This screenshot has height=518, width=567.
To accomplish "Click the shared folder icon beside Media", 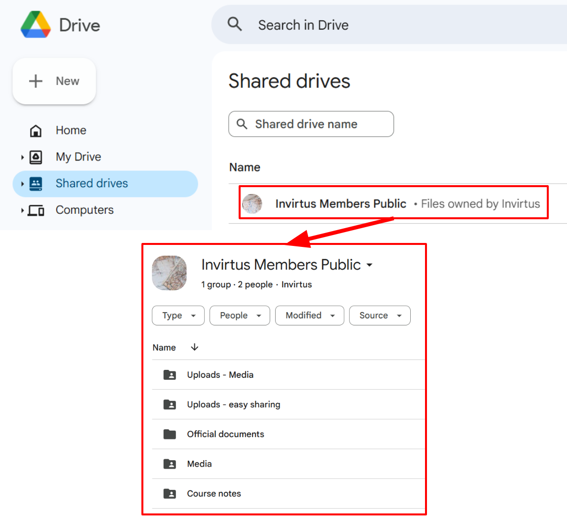I will coord(170,464).
